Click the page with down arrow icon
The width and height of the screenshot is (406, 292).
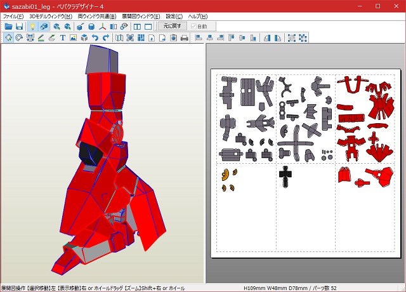[152, 38]
